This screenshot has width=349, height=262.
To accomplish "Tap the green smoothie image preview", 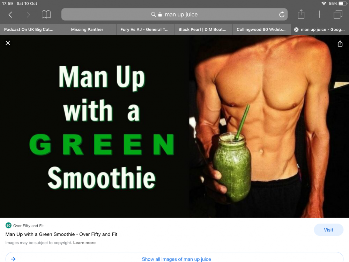I will (x=174, y=126).
